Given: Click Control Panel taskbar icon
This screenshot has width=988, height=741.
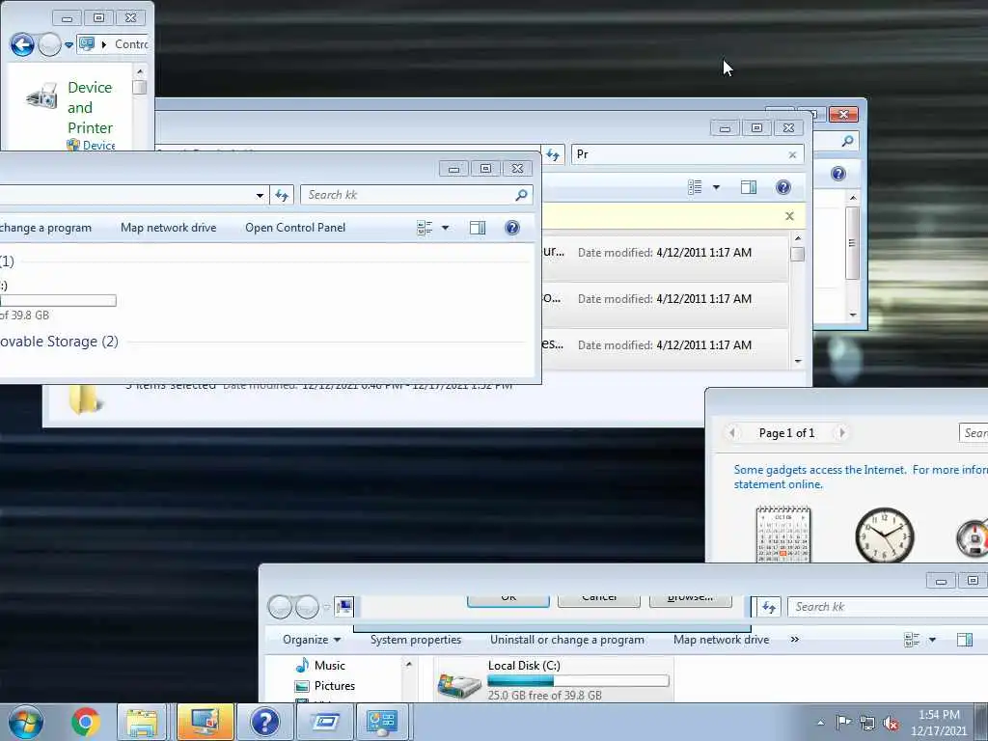Looking at the screenshot, I should 382,722.
